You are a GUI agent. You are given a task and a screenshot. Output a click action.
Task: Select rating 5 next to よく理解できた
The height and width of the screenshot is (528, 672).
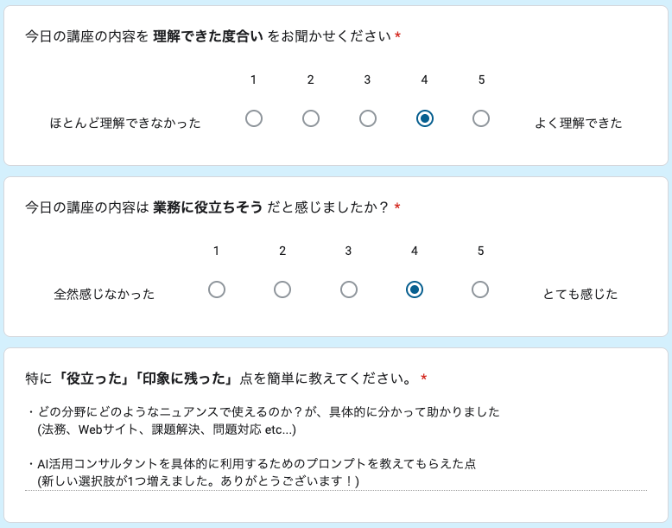[481, 118]
